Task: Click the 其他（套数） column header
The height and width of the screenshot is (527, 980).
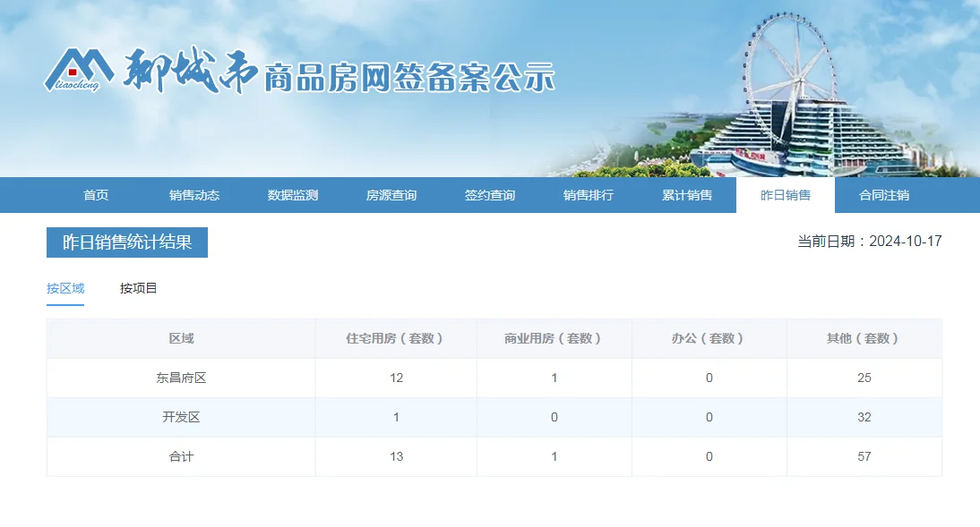Action: 864,338
